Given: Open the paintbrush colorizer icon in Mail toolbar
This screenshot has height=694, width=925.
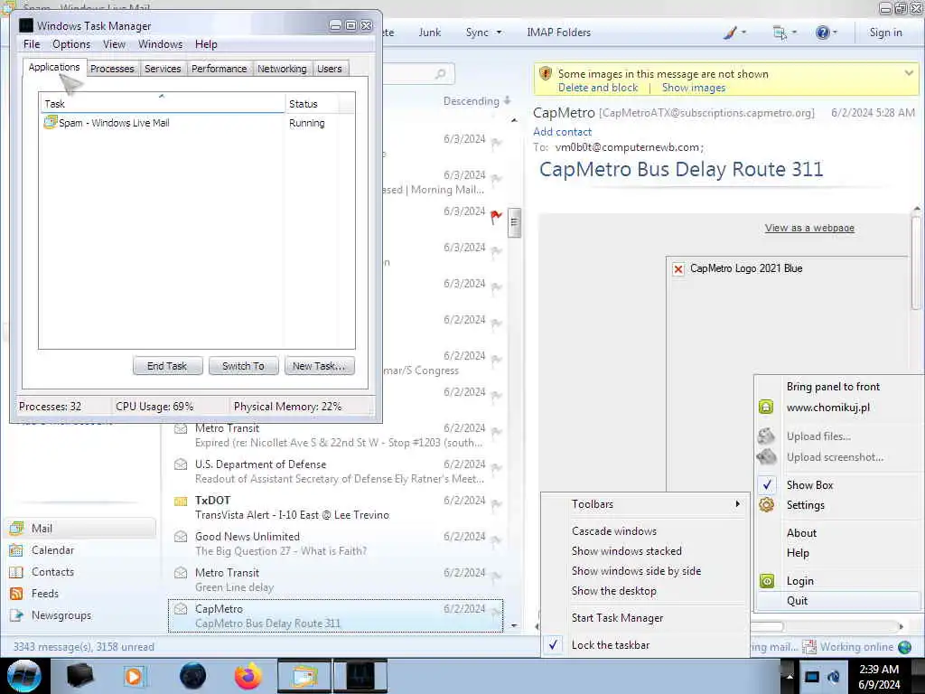Looking at the screenshot, I should 730,33.
